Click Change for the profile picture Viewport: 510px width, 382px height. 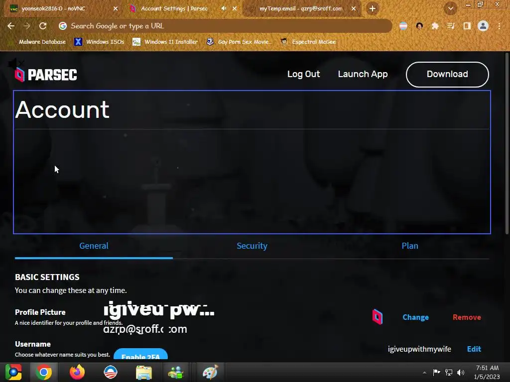pyautogui.click(x=415, y=317)
